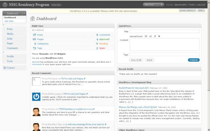This screenshot has height=131, width=210.
Task: Click the QuickPress Tags input field
Action: point(165,54)
